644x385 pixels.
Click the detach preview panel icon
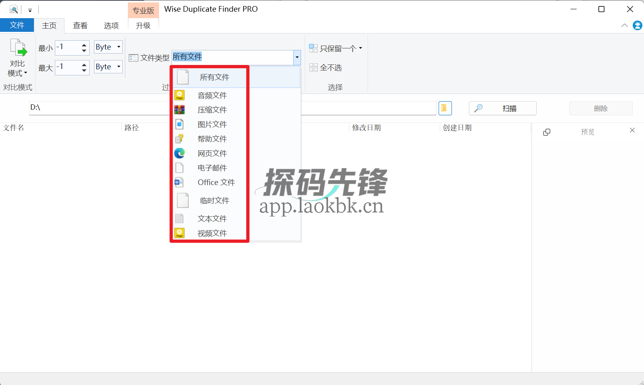(x=547, y=132)
